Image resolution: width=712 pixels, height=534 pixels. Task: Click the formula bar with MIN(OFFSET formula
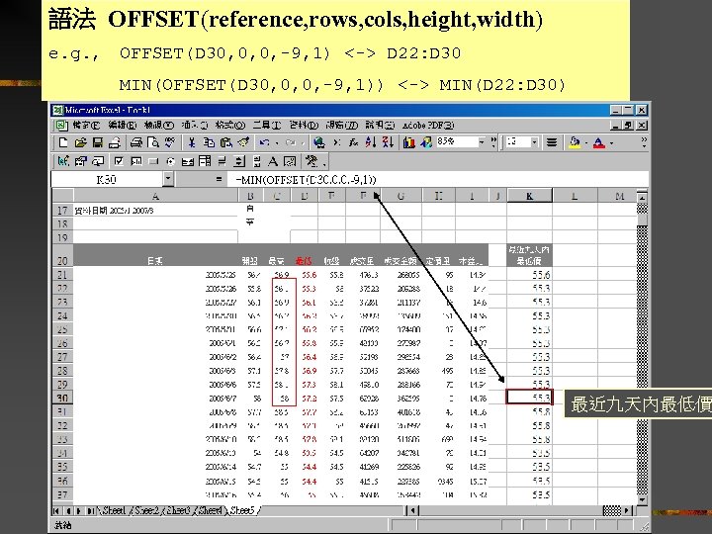tap(440, 179)
